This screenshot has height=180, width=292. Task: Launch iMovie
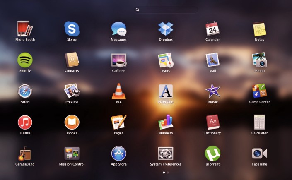point(212,91)
